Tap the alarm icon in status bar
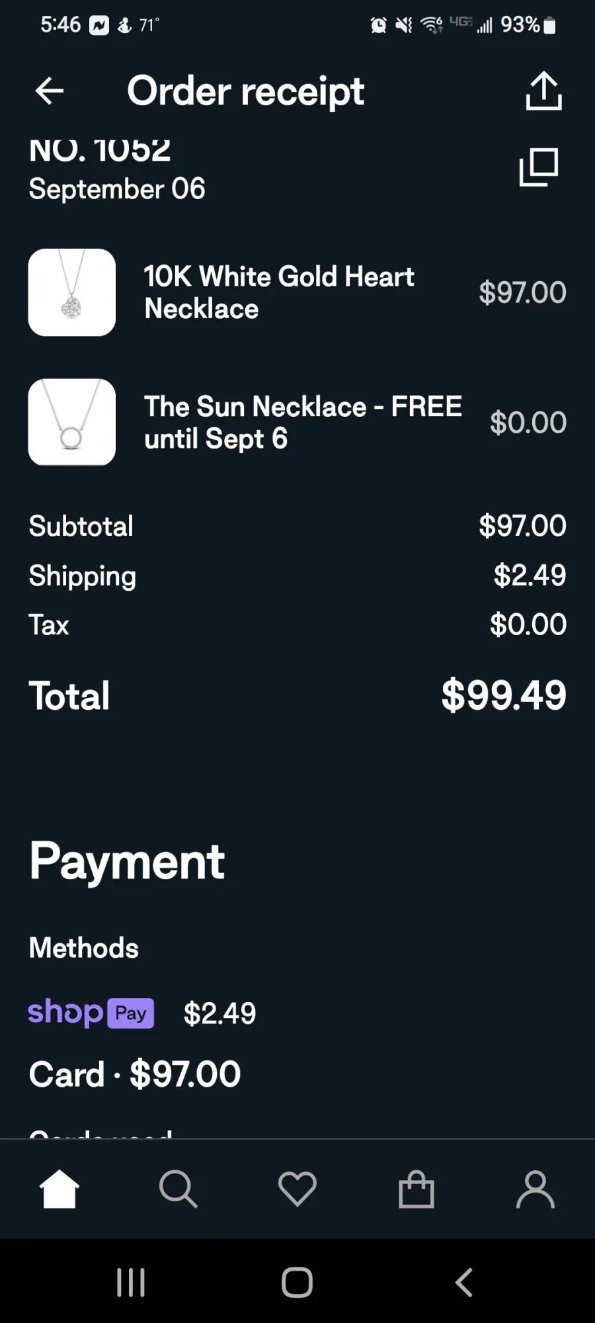This screenshot has height=1323, width=595. tap(379, 25)
